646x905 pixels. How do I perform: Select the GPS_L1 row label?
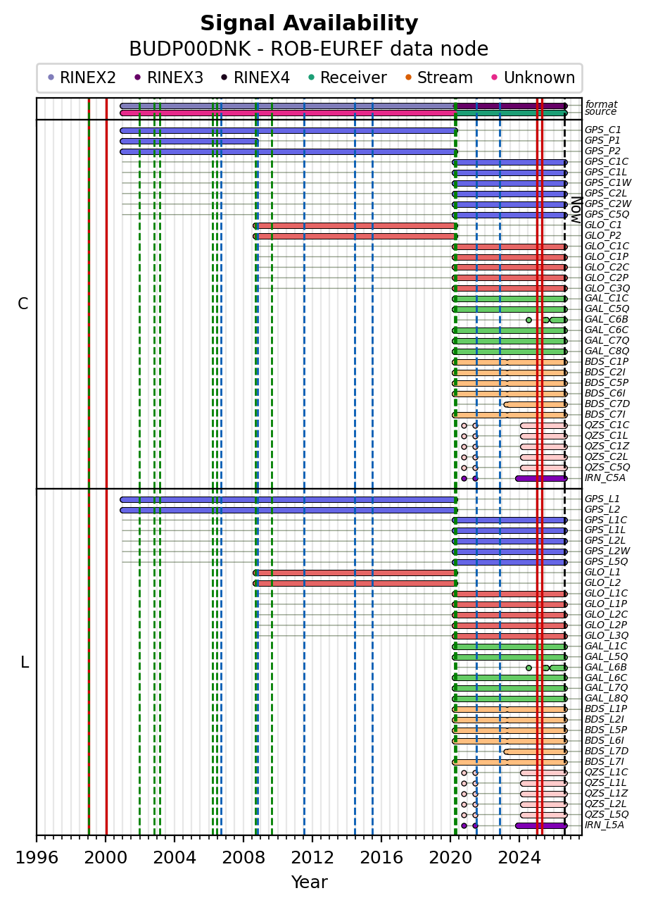[x=602, y=499]
